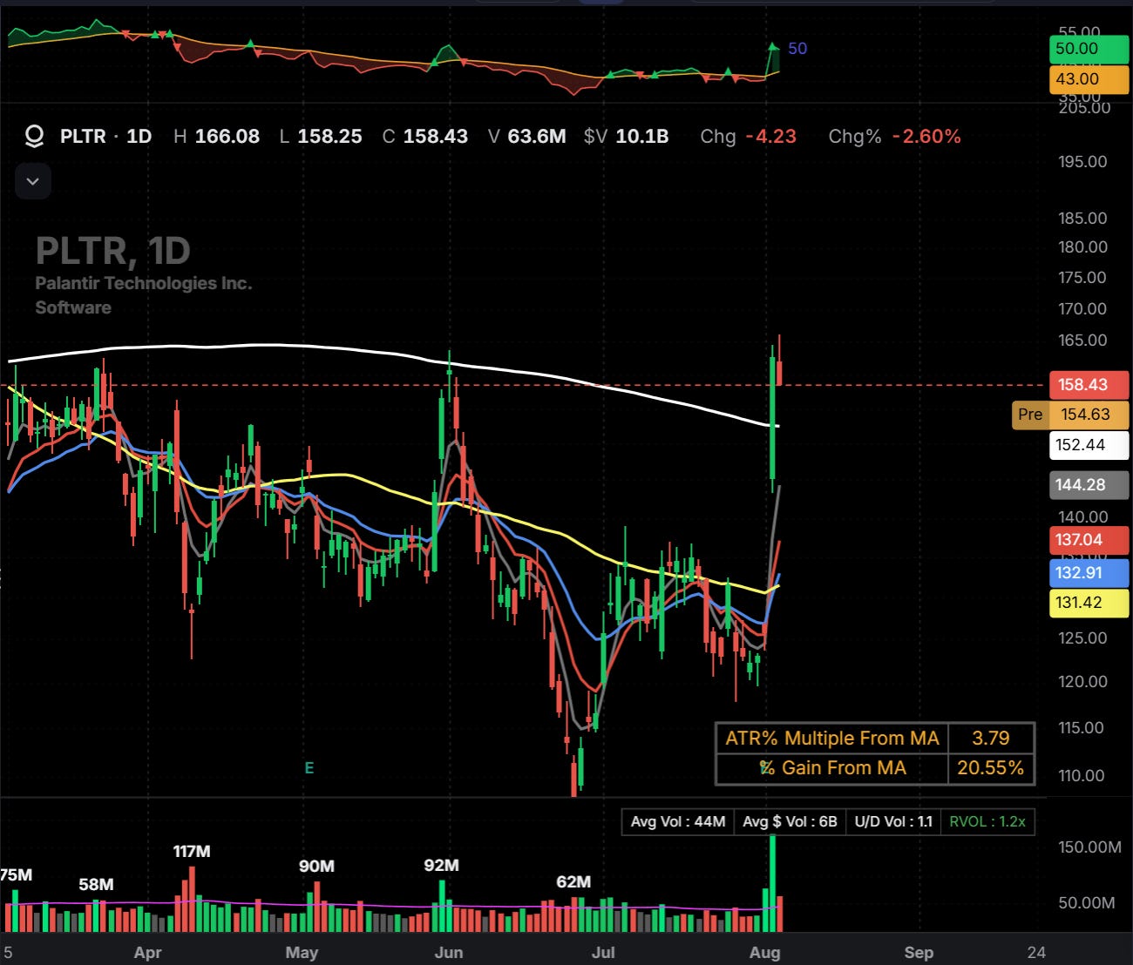This screenshot has height=965, width=1133.
Task: Click the Pre 154.63 pre-market price label
Action: 1070,415
